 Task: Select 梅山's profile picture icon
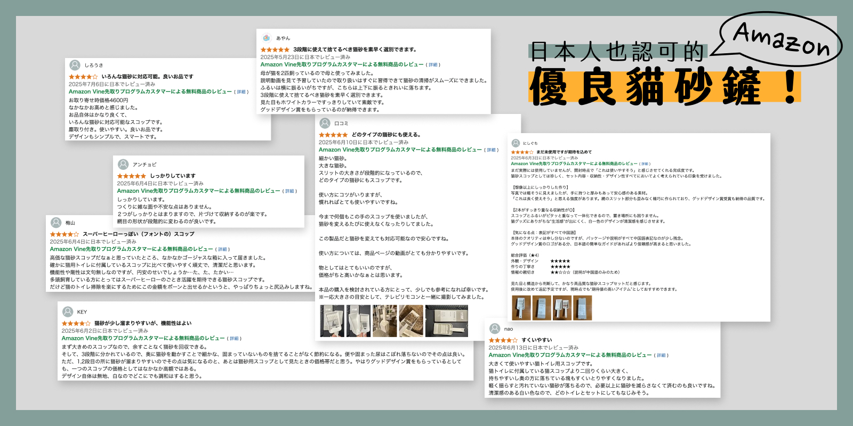pyautogui.click(x=56, y=223)
